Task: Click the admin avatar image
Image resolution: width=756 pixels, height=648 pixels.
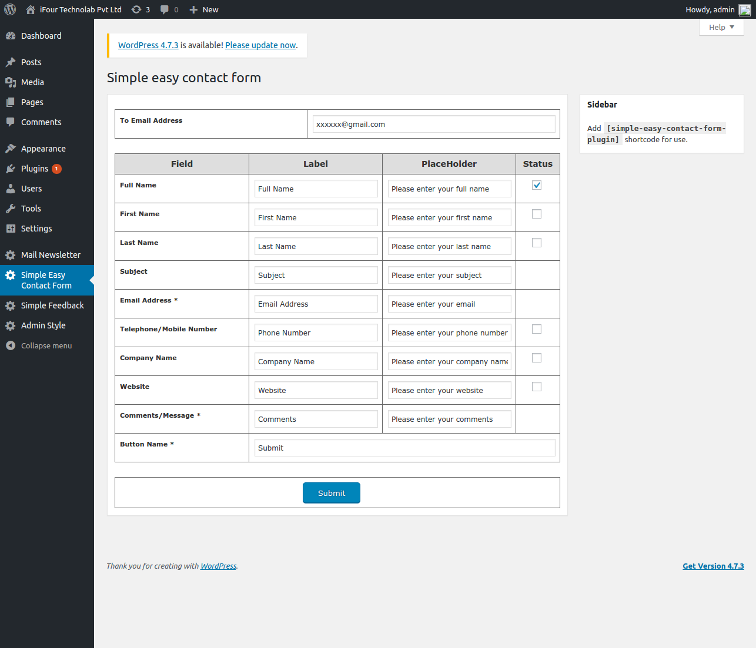Action: click(745, 9)
